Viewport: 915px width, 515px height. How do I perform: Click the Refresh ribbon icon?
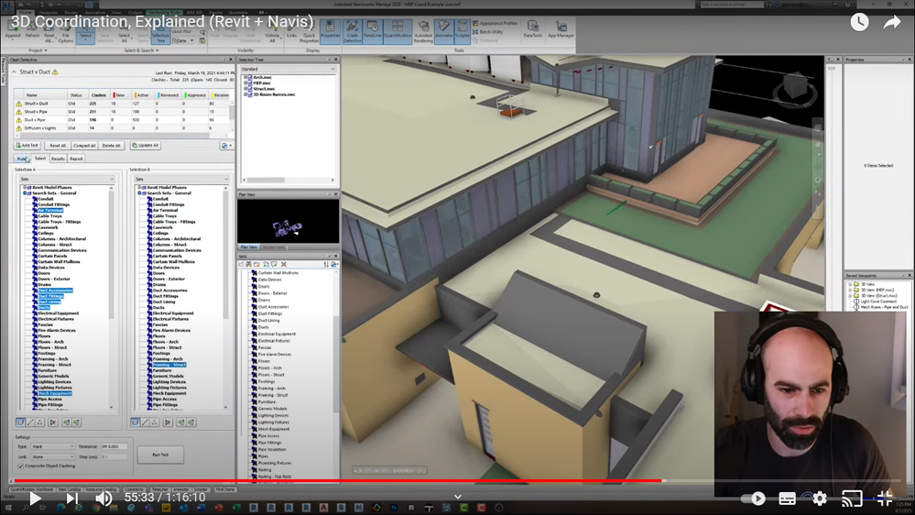(33, 29)
